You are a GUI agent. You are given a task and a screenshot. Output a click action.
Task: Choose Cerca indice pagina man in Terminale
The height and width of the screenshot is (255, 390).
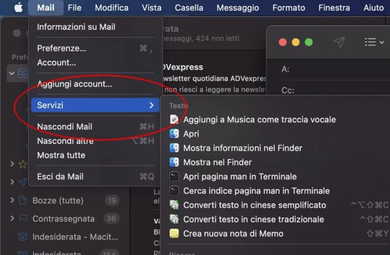coord(256,191)
